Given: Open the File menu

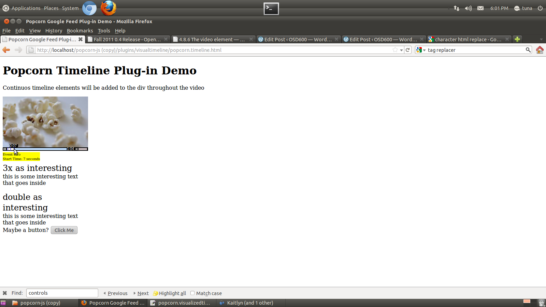Looking at the screenshot, I should [x=6, y=31].
